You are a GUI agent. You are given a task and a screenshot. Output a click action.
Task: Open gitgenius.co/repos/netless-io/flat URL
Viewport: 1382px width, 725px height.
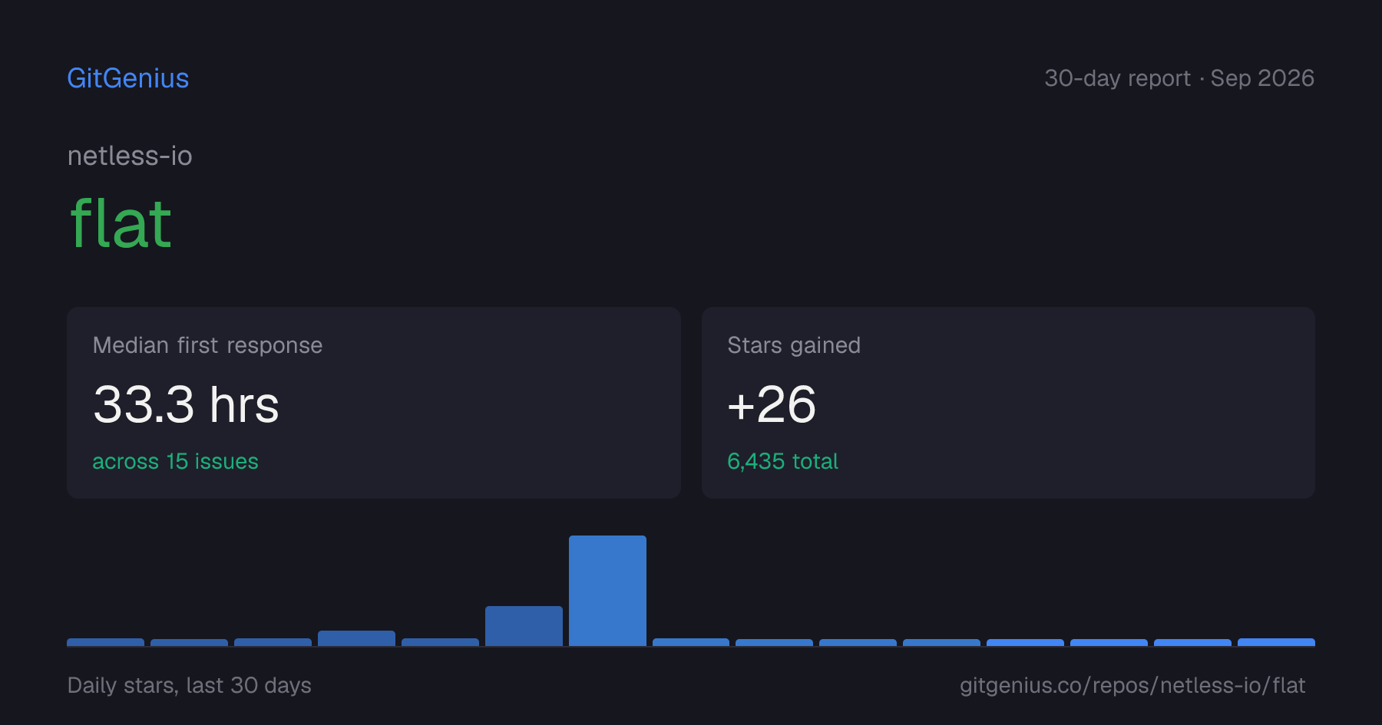(x=1132, y=685)
